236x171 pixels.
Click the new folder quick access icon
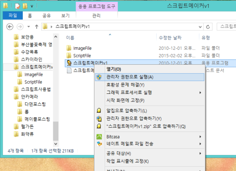point(25,6)
